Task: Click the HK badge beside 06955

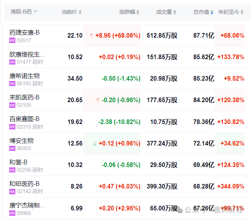Action: [x=12, y=148]
